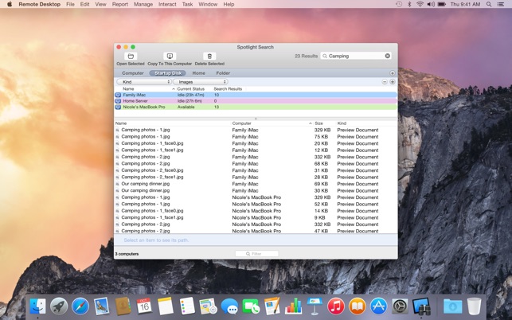Clear the Camping search text
The height and width of the screenshot is (320, 512).
pyautogui.click(x=388, y=57)
